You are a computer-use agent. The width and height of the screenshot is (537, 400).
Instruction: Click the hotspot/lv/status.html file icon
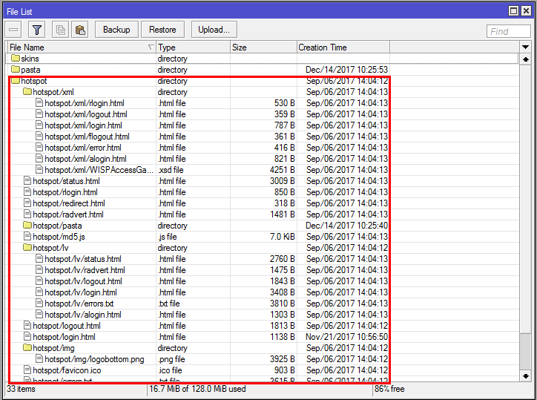point(39,259)
